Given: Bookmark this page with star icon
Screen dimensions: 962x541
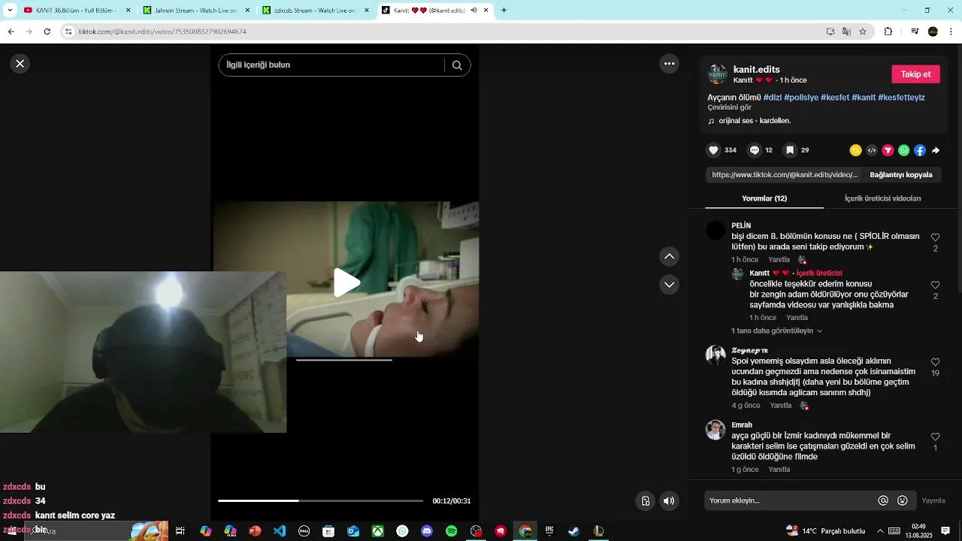Looking at the screenshot, I should point(863,32).
